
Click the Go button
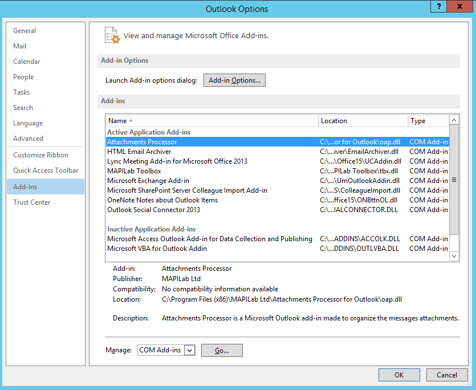tap(222, 351)
